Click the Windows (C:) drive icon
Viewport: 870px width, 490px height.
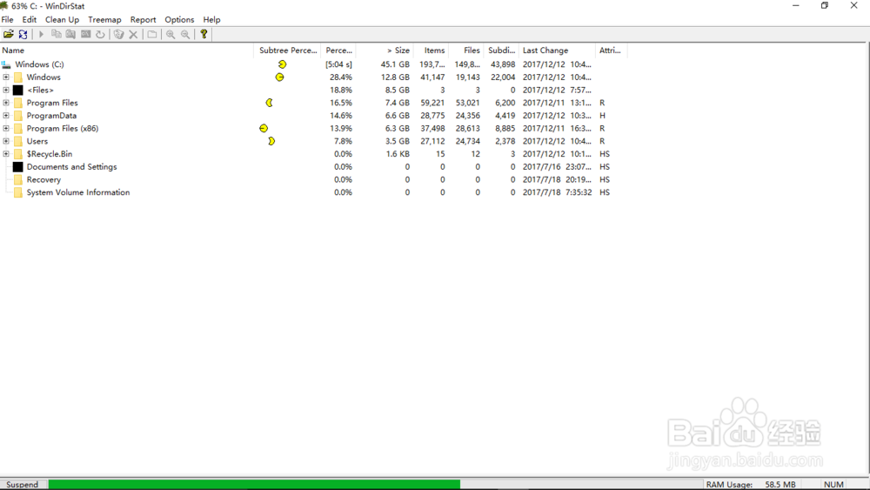tap(6, 64)
